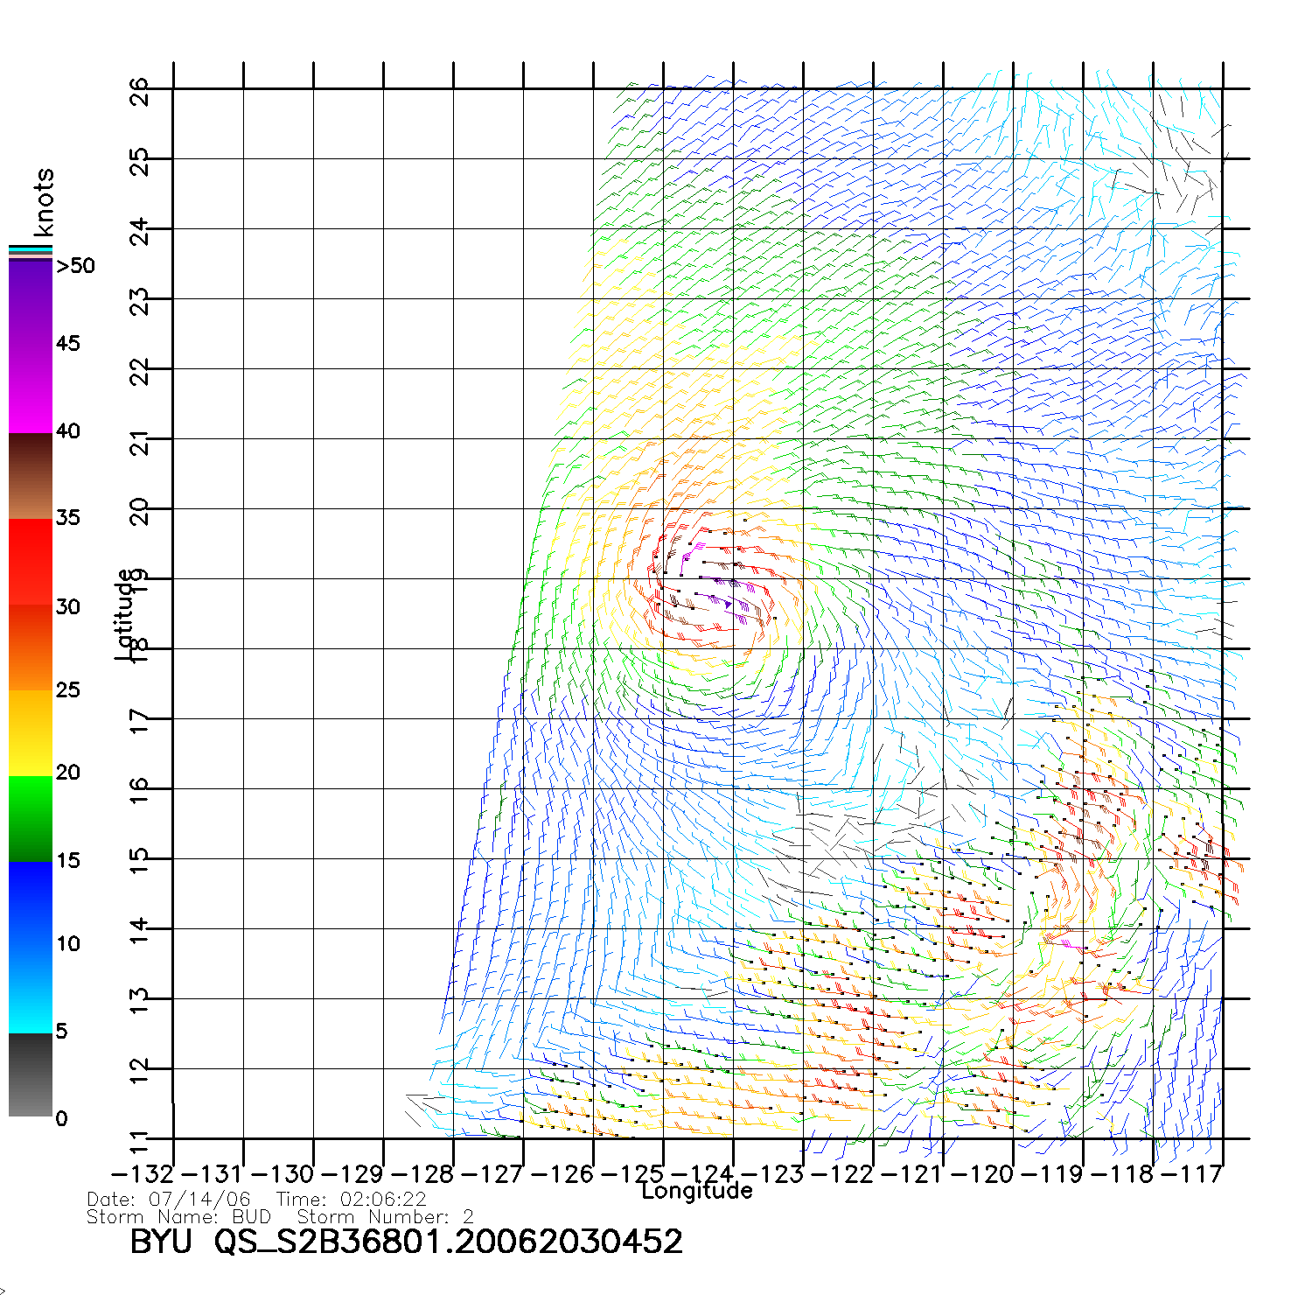This screenshot has width=1312, height=1295.
Task: Click the purple band of the color scale
Action: [31, 297]
